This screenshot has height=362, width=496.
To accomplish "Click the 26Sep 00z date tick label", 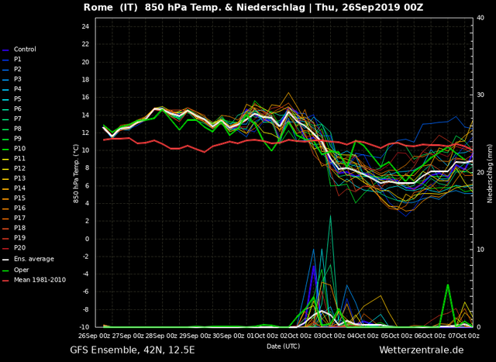I will coord(95,336).
